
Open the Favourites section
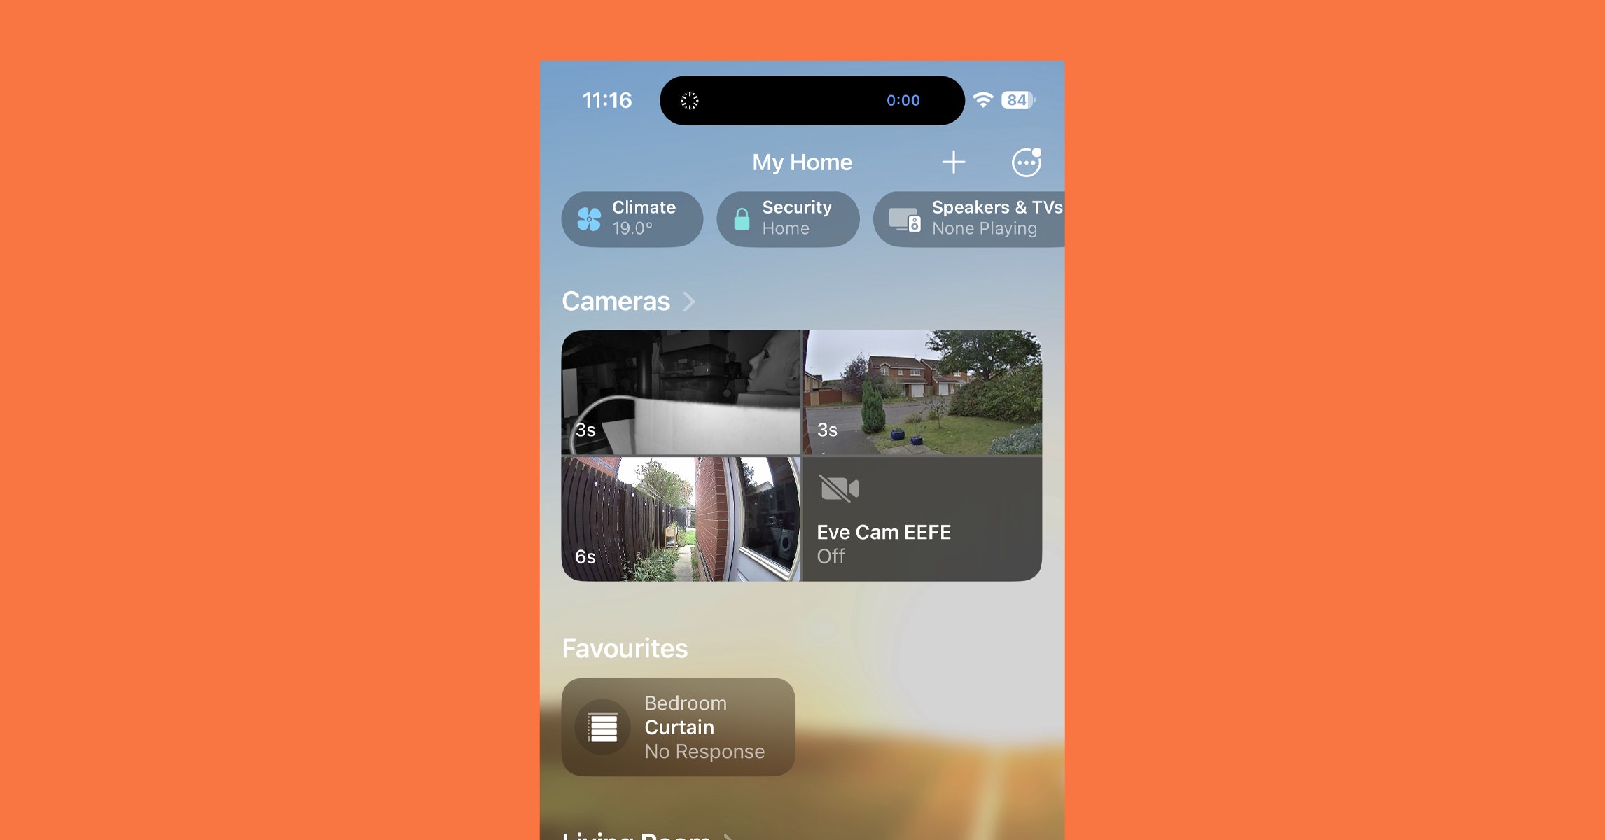click(x=626, y=647)
